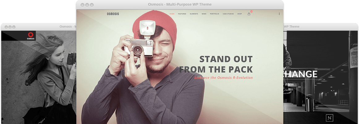Go to the SHOP menu item
359x124 pixels.
(239, 14)
